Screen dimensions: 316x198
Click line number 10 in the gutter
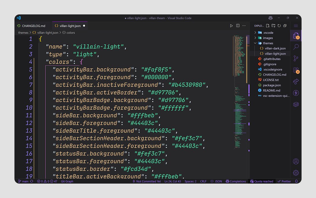(x=29, y=108)
